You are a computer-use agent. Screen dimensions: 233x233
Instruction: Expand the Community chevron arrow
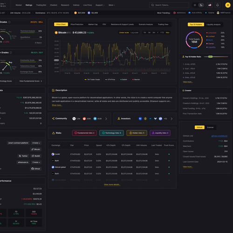(106, 119)
